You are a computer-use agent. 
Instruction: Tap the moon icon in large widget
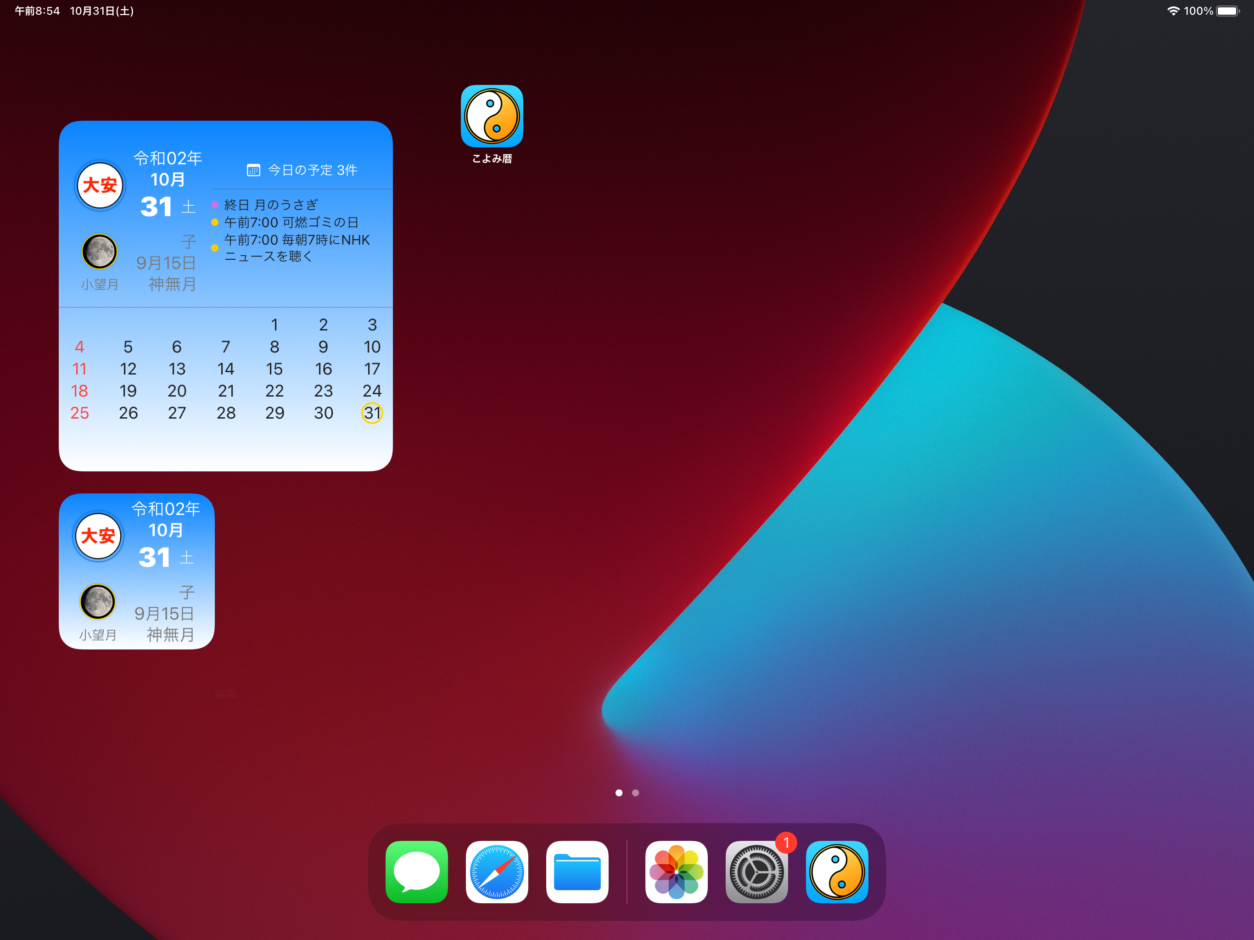click(x=99, y=251)
